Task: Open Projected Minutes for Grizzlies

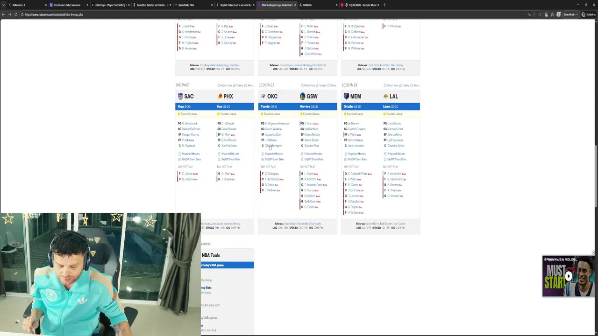Action: point(356,154)
